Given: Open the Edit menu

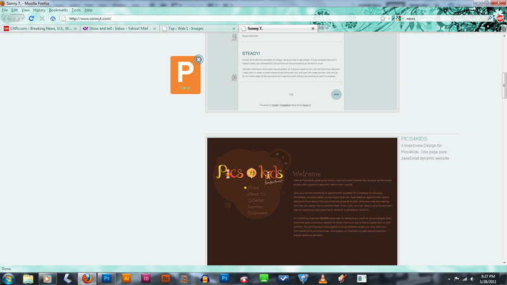Looking at the screenshot, I should coord(15,10).
